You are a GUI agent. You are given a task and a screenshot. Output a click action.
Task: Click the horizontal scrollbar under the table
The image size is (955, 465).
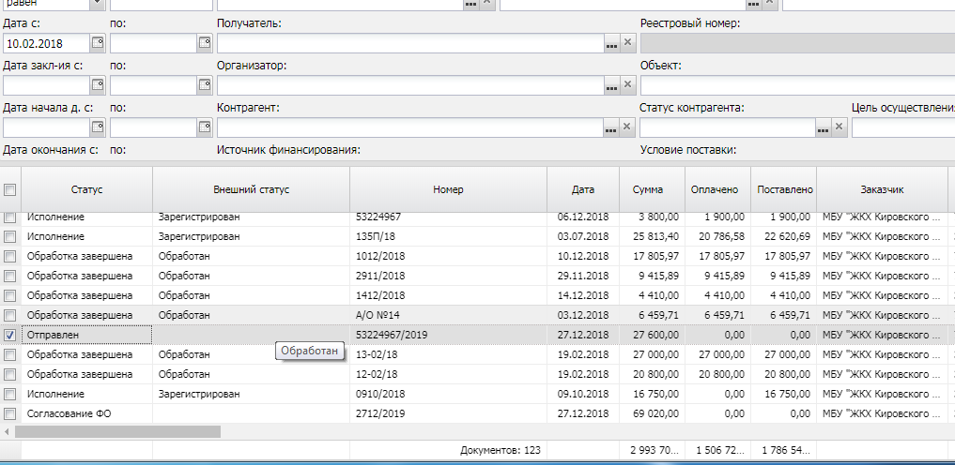117,432
